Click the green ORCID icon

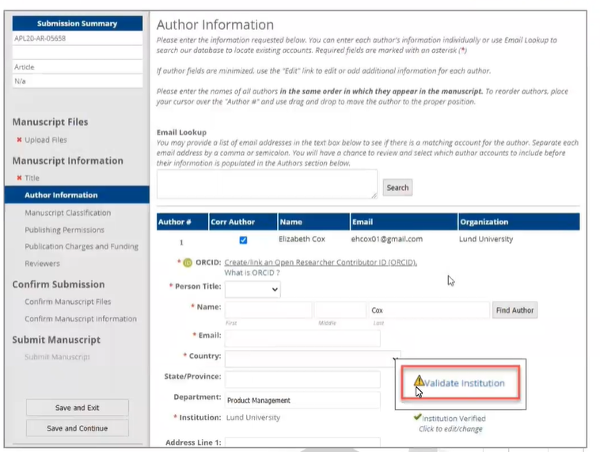click(188, 263)
